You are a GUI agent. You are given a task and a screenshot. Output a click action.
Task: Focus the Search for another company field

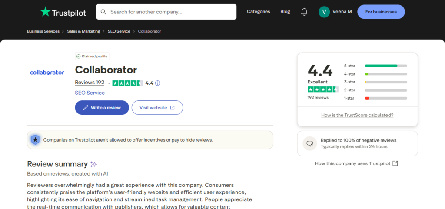click(166, 12)
